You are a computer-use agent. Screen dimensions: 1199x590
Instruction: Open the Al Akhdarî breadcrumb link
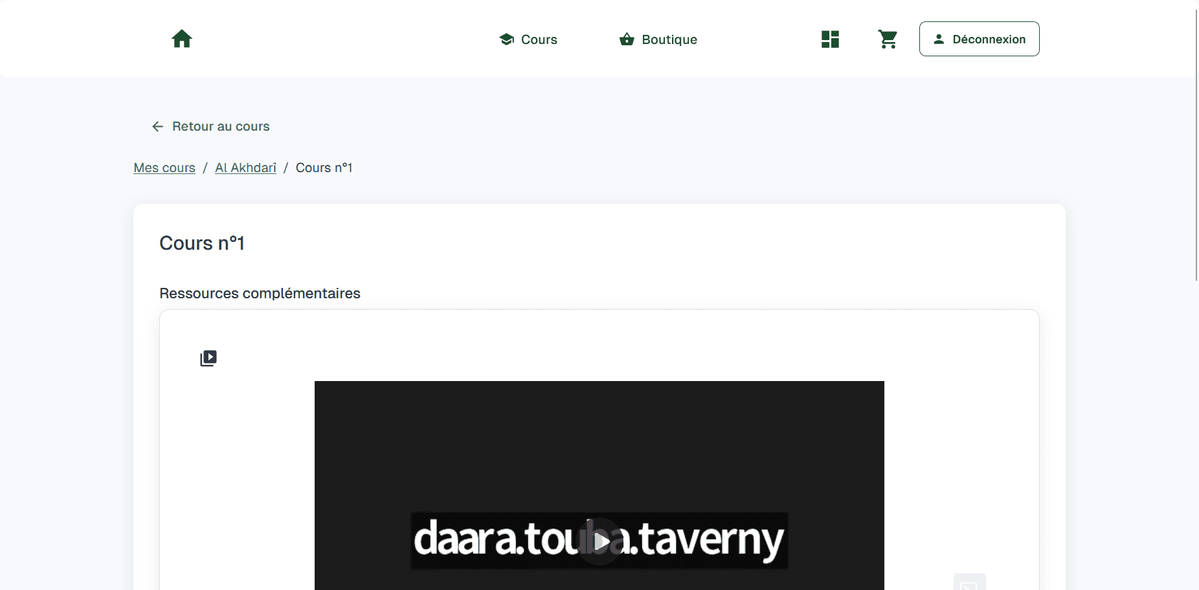(x=245, y=168)
